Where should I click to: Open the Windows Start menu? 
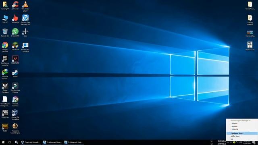coord(3,142)
